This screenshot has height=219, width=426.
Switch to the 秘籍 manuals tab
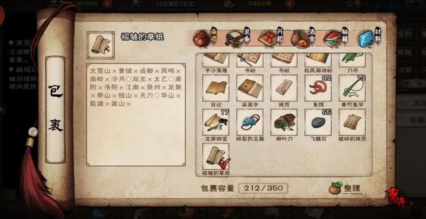click(x=336, y=37)
